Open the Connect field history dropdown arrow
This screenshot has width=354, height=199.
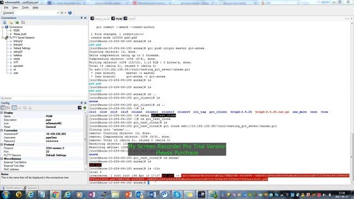tap(58, 13)
